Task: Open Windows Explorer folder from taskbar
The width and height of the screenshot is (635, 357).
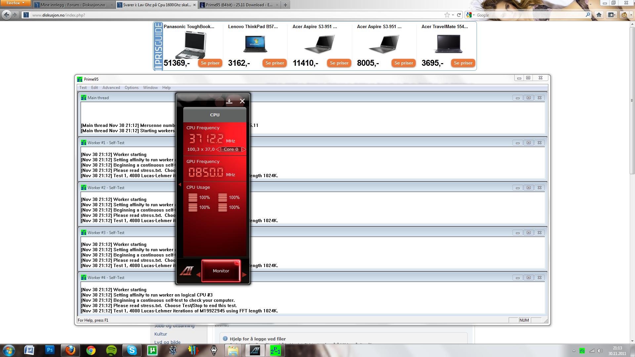Action: pos(233,350)
